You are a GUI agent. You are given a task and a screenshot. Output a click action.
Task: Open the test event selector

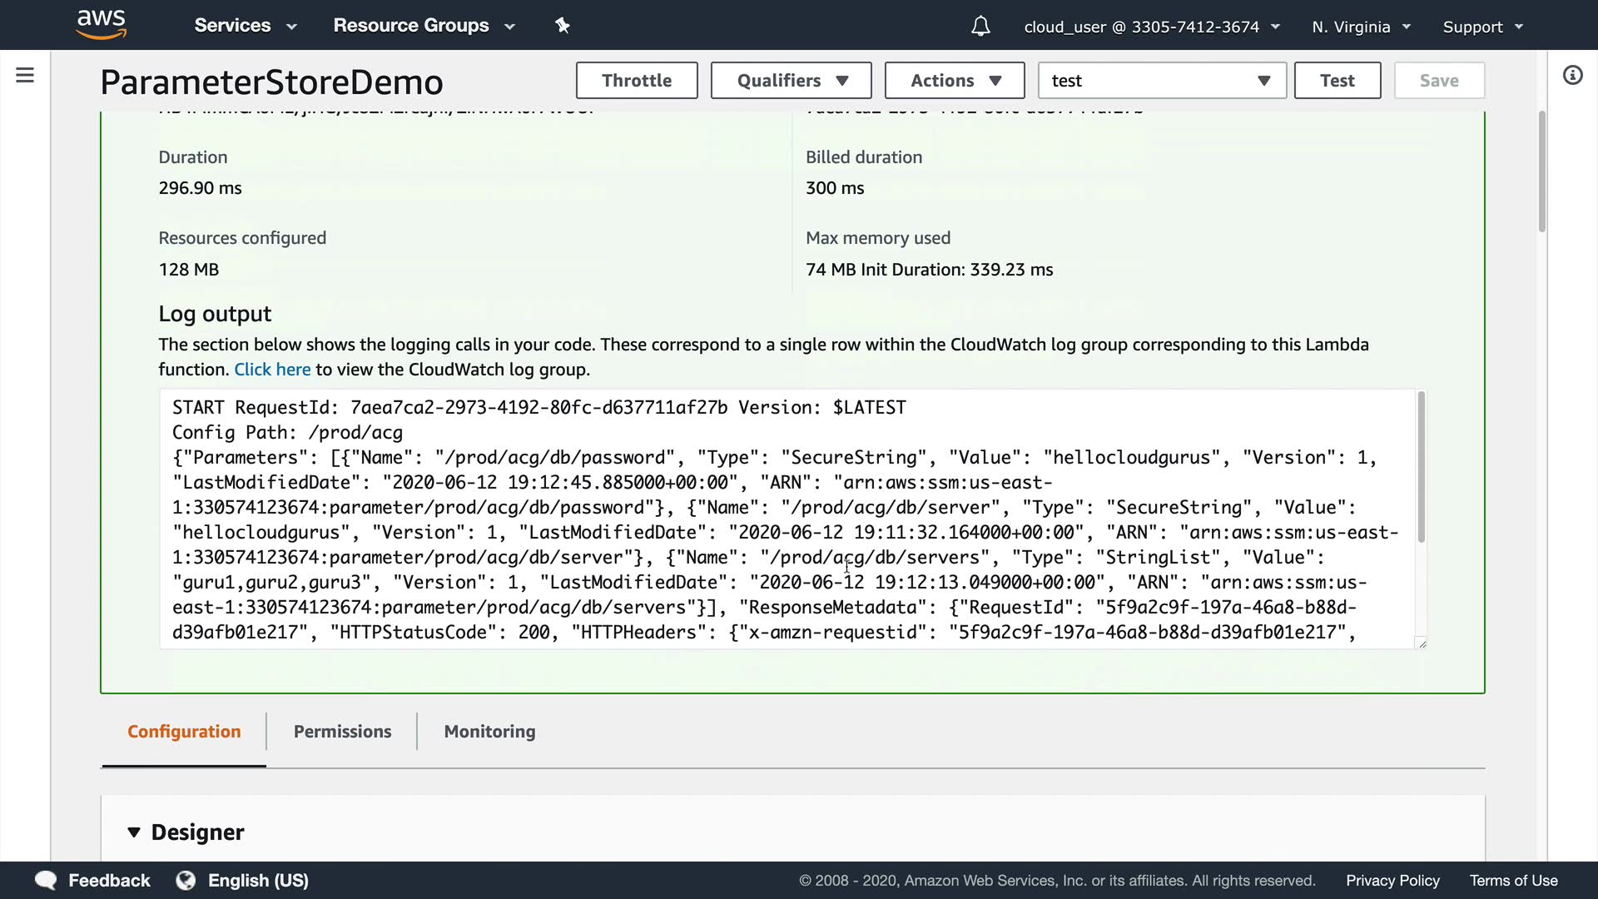point(1161,81)
